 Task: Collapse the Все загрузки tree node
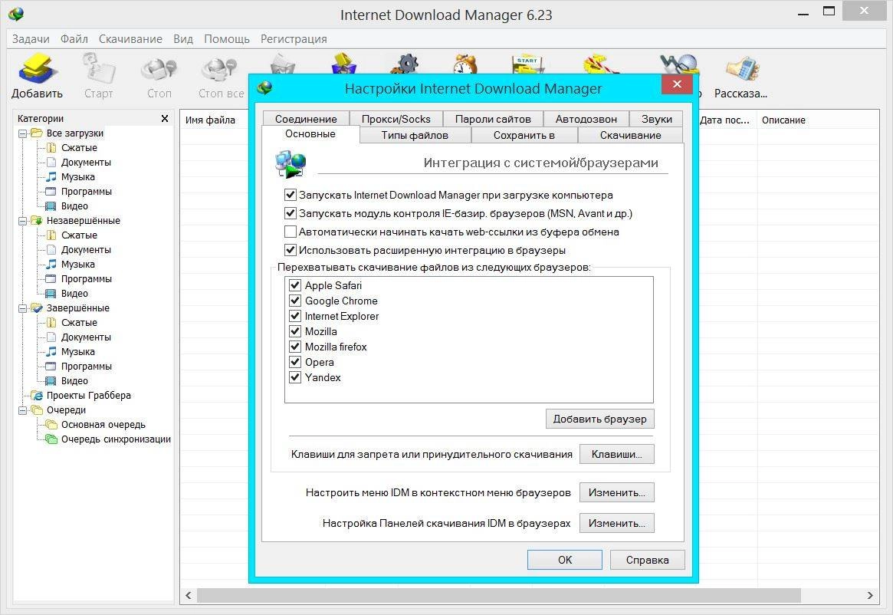pyautogui.click(x=23, y=133)
